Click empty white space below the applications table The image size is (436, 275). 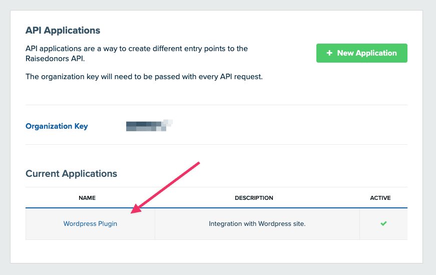pos(216,251)
